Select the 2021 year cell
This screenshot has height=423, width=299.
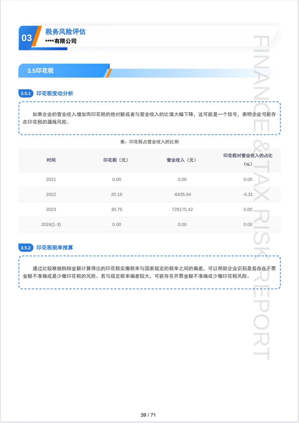(x=51, y=179)
